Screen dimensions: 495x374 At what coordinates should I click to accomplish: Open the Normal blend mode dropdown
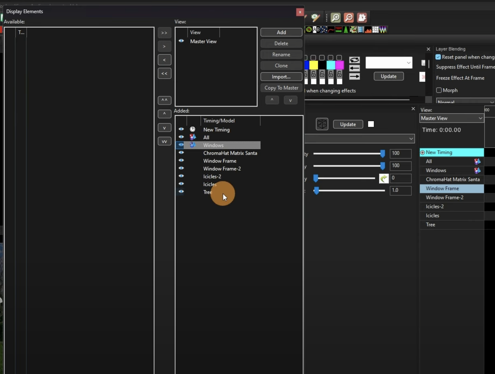coord(465,101)
